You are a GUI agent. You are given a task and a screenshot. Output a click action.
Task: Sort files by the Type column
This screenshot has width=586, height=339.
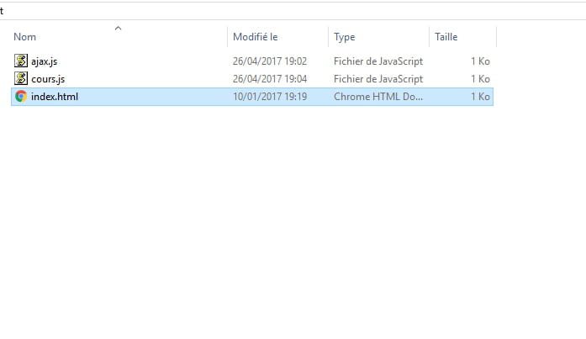[344, 37]
